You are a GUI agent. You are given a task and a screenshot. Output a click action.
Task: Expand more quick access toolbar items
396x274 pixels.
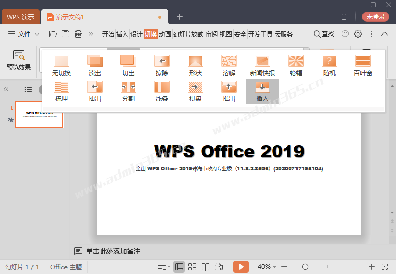[91, 34]
